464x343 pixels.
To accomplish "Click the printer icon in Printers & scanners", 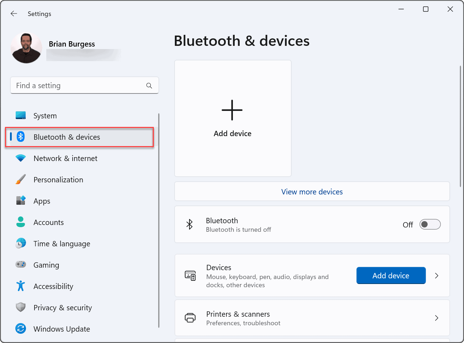I will click(x=190, y=318).
